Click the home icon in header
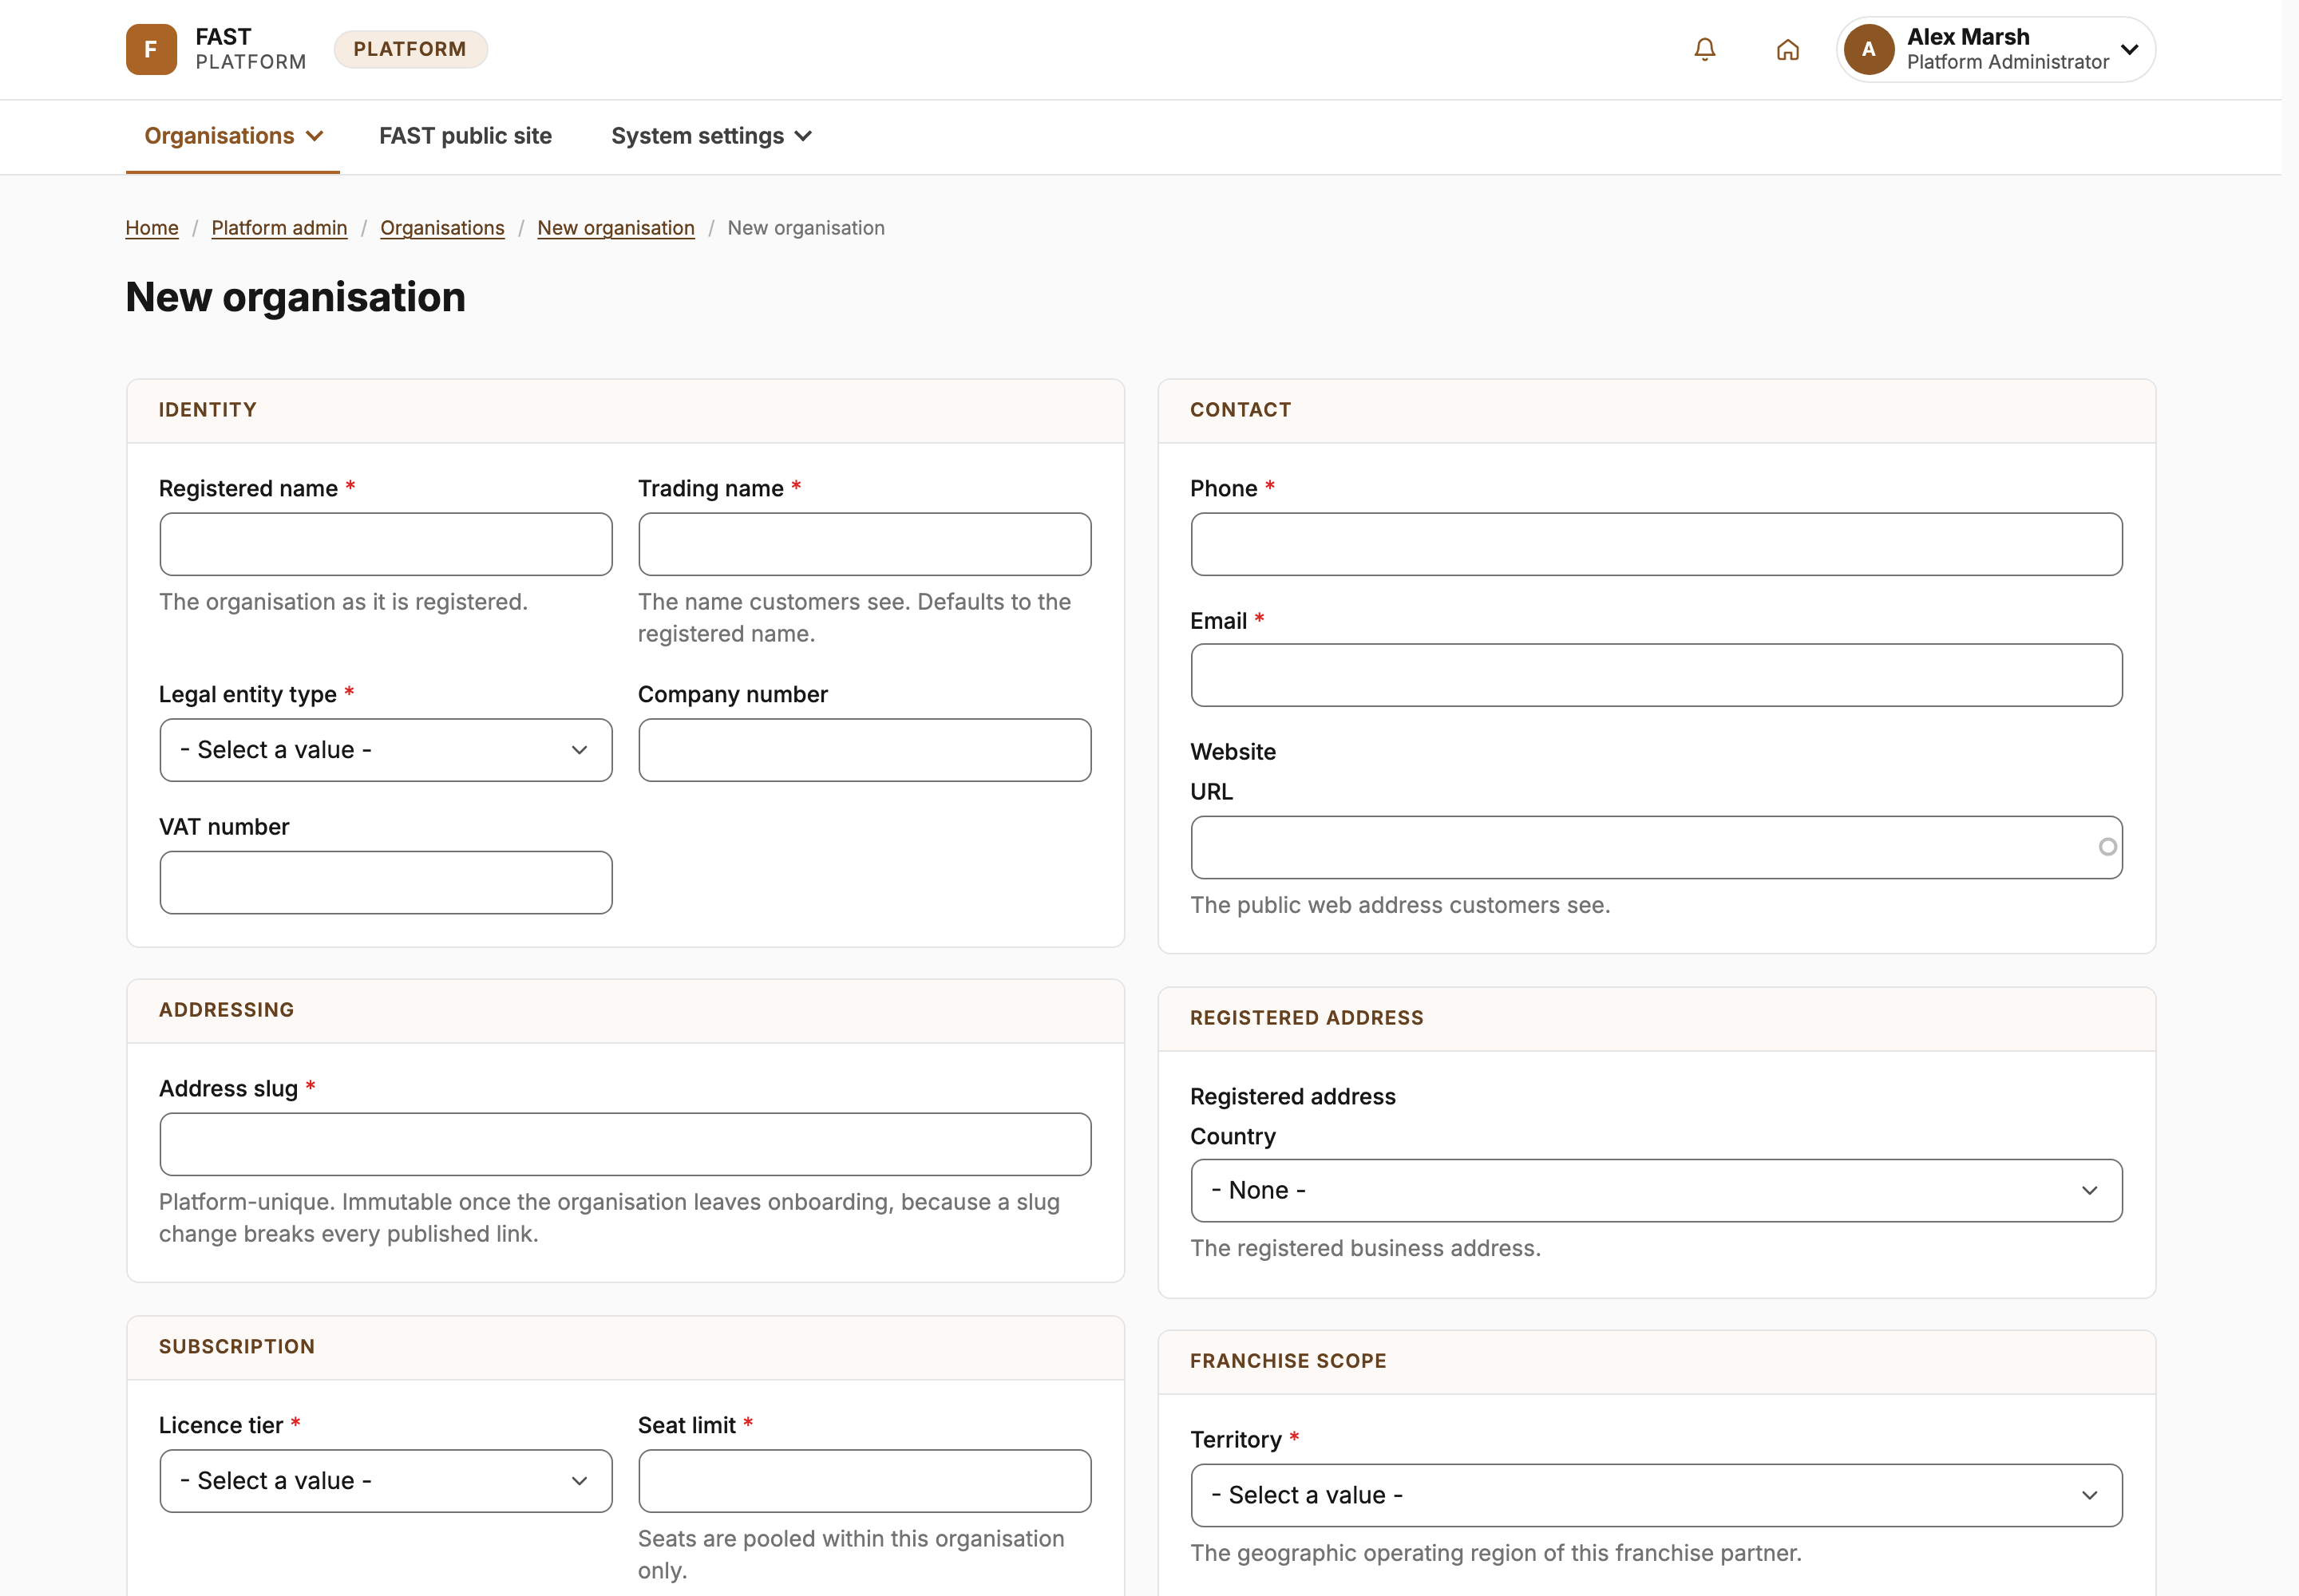 1788,49
